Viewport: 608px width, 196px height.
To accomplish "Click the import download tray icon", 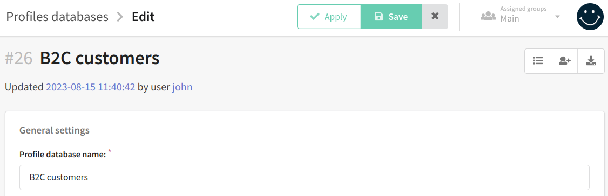I will pos(591,61).
